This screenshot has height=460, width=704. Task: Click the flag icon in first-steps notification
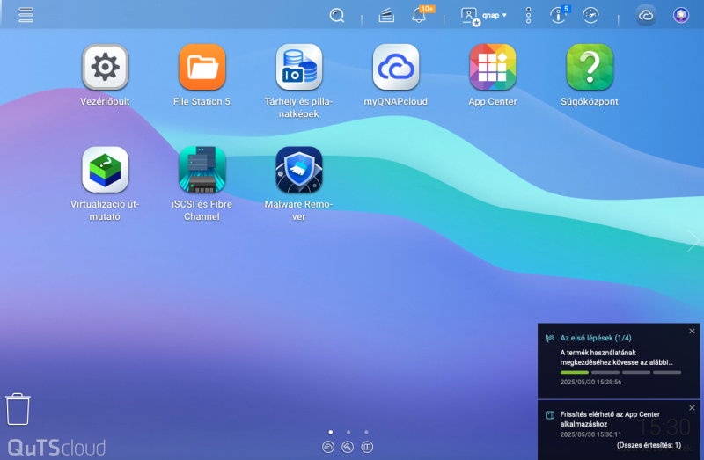click(550, 338)
